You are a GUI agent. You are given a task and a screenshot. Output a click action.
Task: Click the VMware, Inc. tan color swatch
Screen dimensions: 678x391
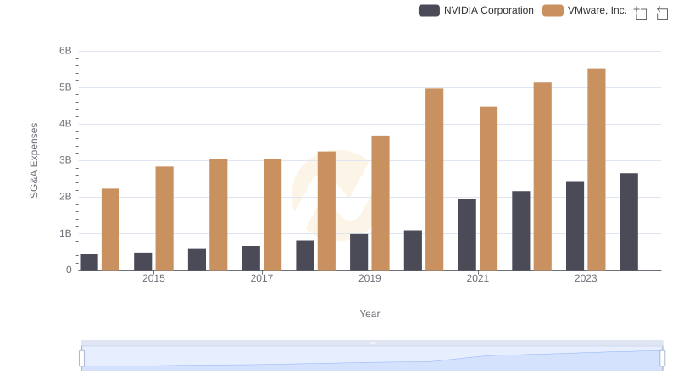point(553,10)
